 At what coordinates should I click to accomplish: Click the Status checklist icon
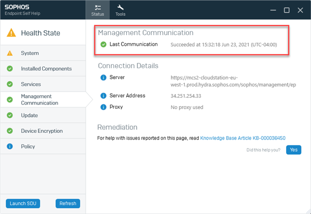pos(98,8)
